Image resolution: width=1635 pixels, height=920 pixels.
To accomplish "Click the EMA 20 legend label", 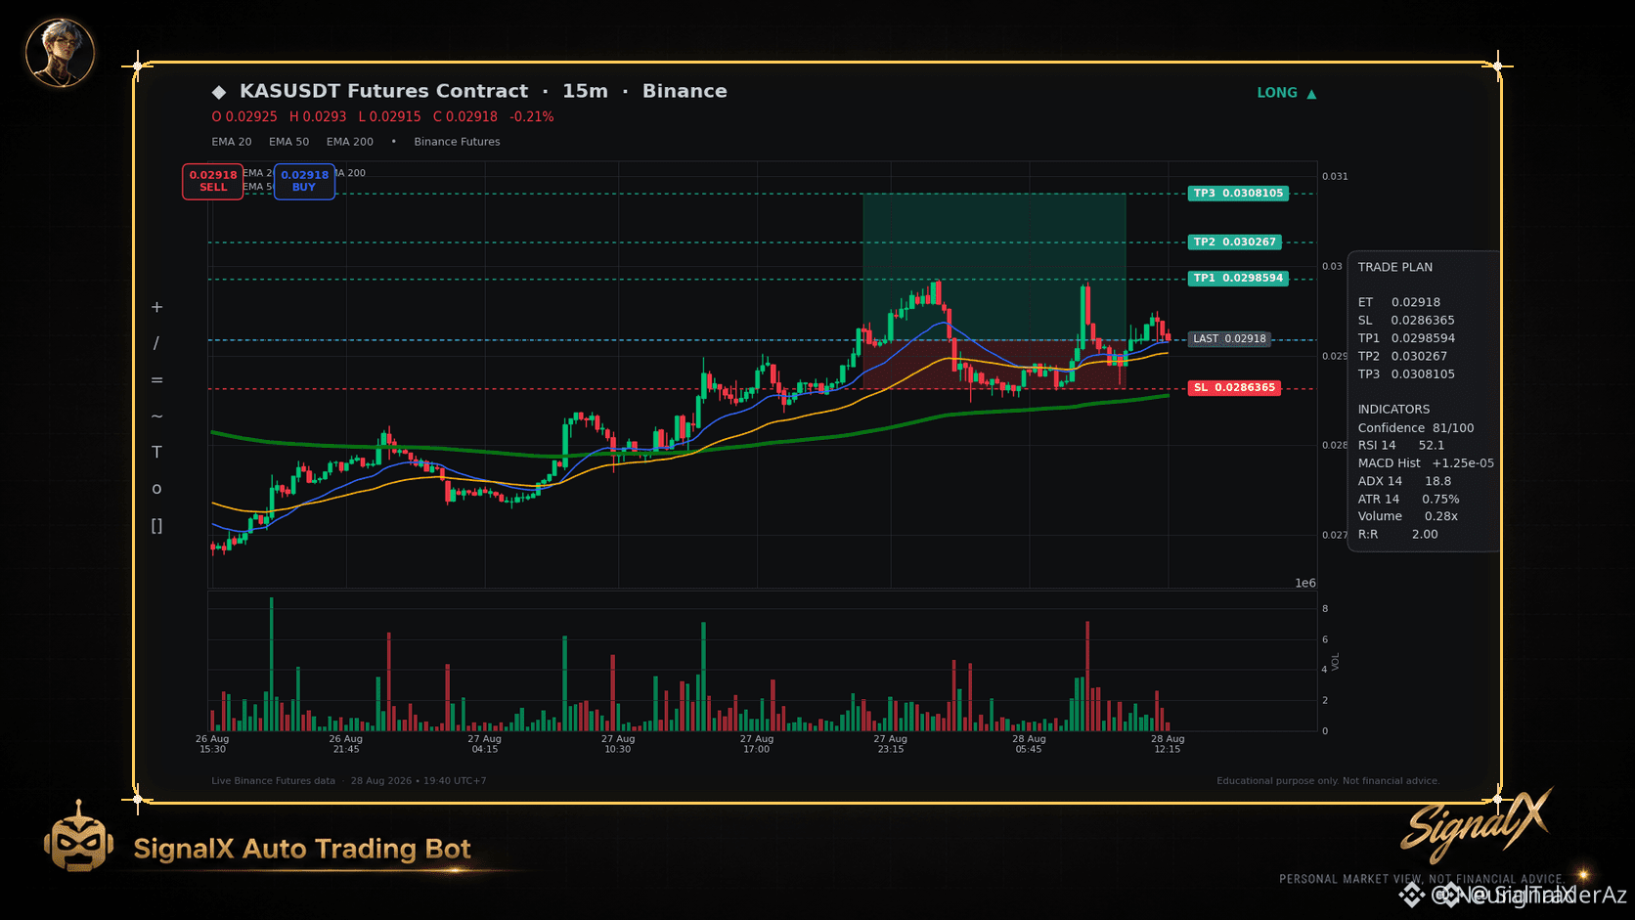I will [x=232, y=142].
